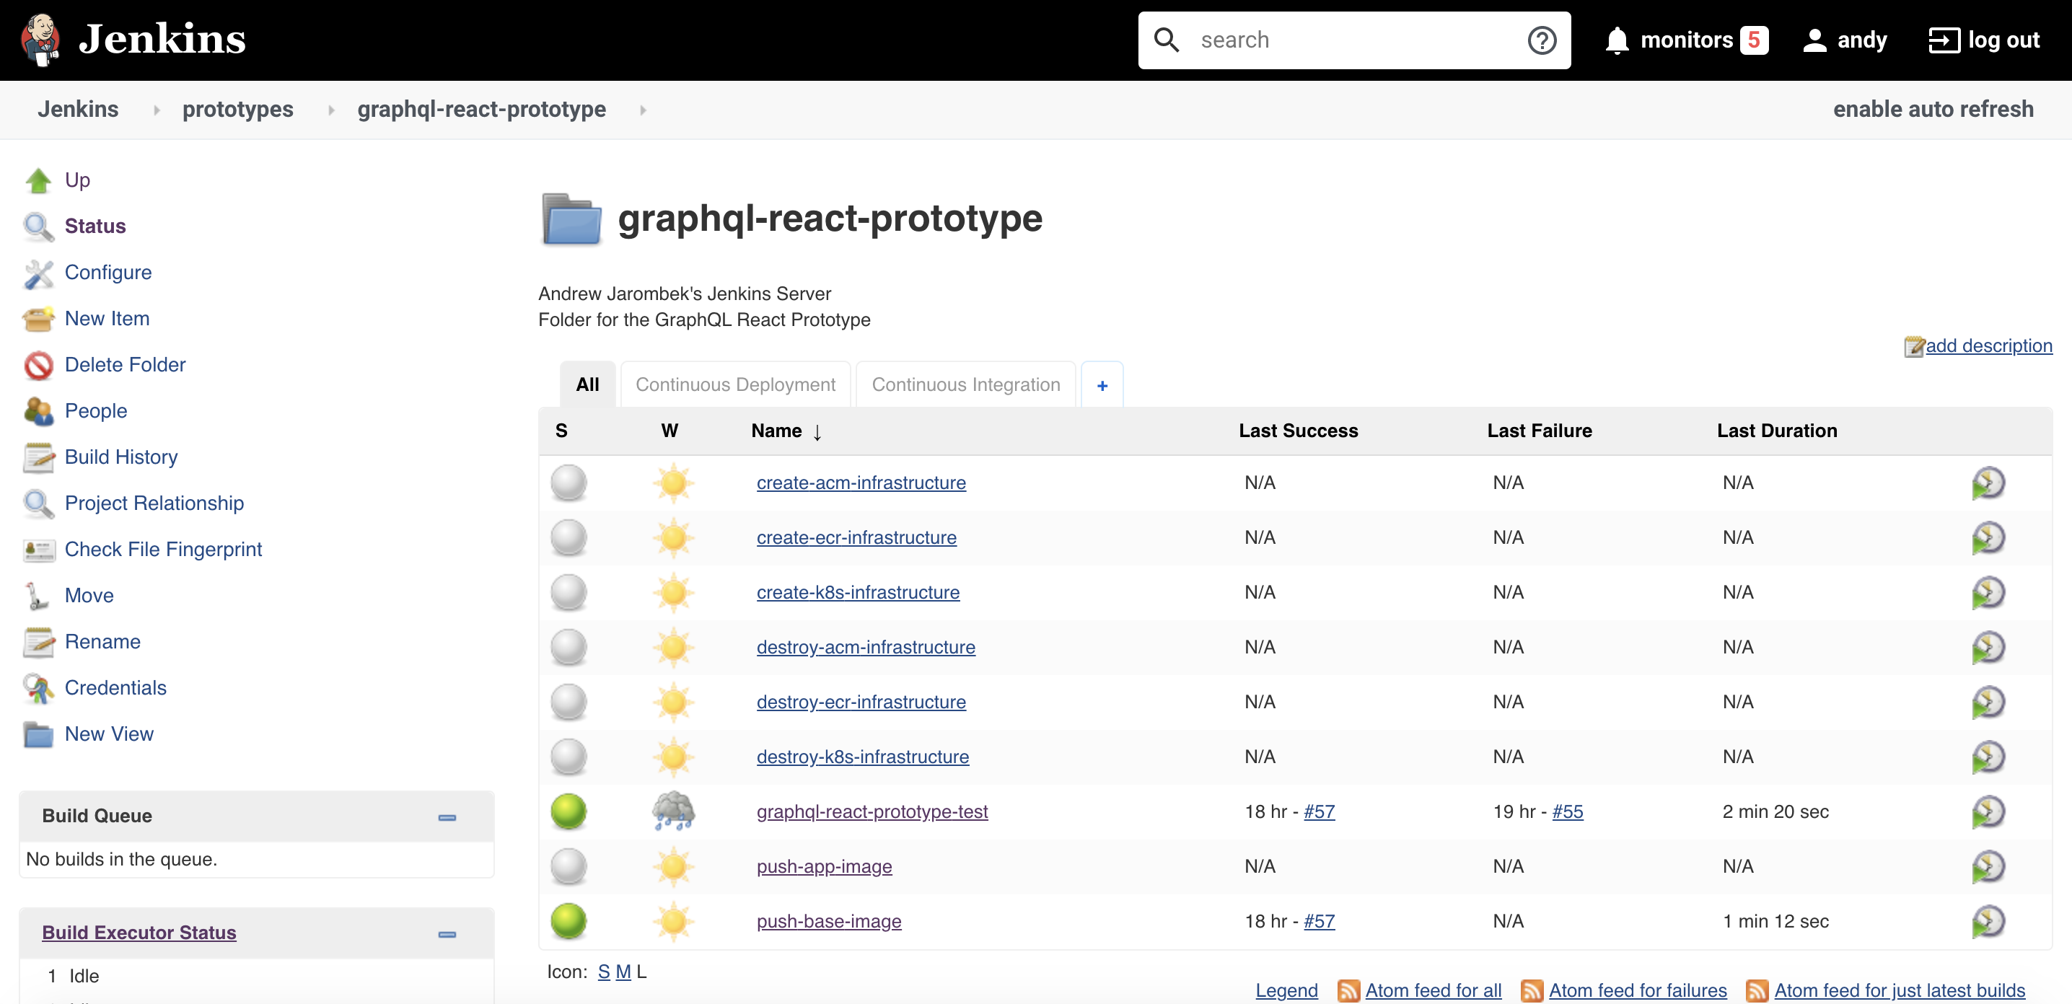Viewport: 2072px width, 1004px height.
Task: Set icon size to M
Action: point(623,973)
